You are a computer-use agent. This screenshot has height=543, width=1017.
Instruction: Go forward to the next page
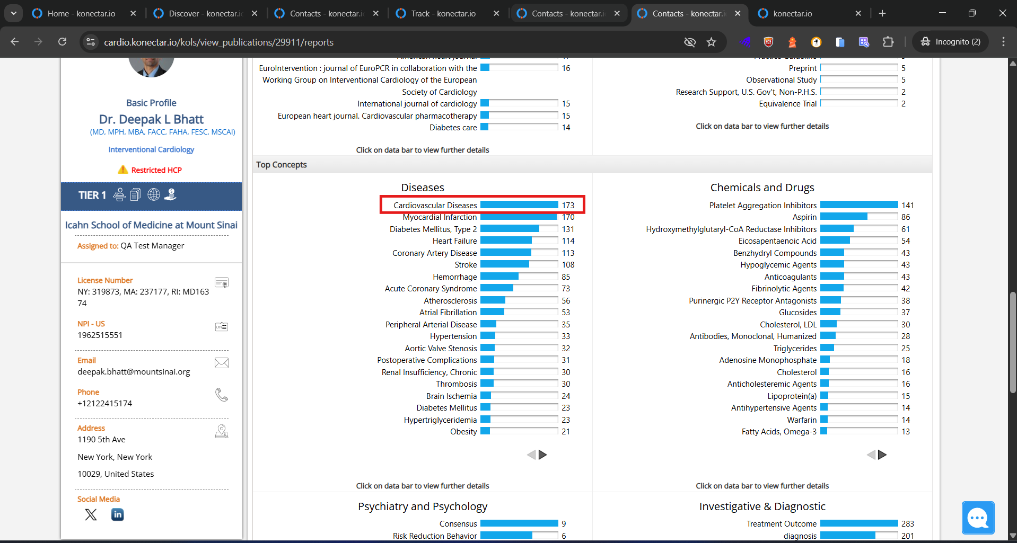pyautogui.click(x=38, y=42)
